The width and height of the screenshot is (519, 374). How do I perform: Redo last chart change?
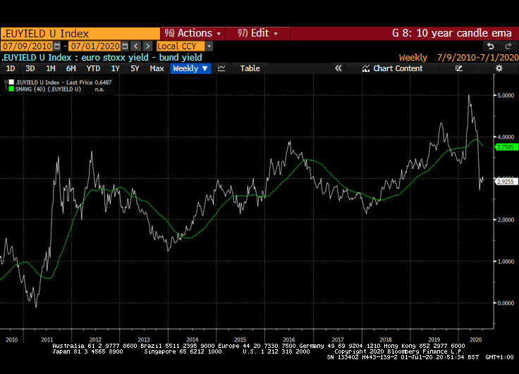click(508, 46)
